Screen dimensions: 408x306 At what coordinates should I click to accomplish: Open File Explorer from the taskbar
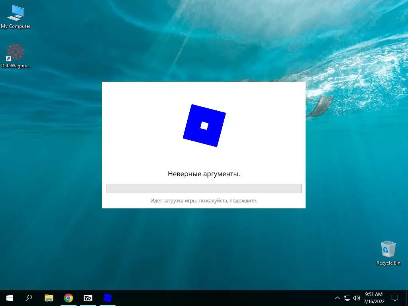pos(49,298)
